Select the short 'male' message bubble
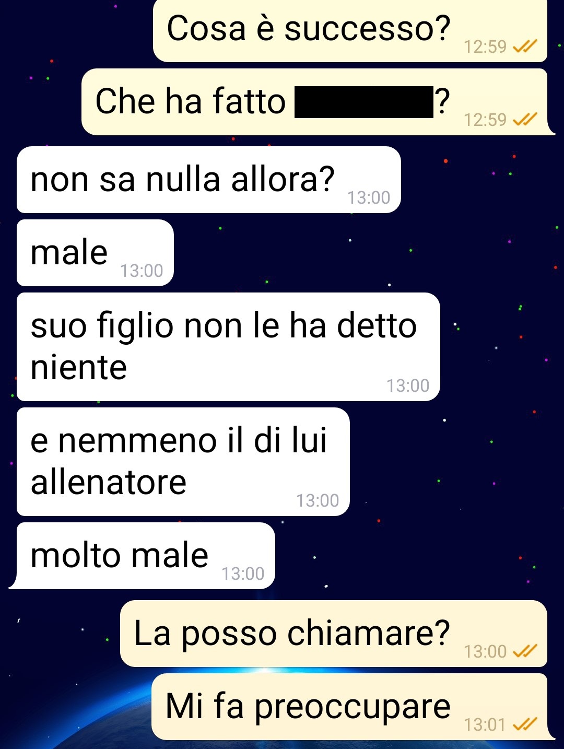This screenshot has width=564, height=749. [x=95, y=253]
